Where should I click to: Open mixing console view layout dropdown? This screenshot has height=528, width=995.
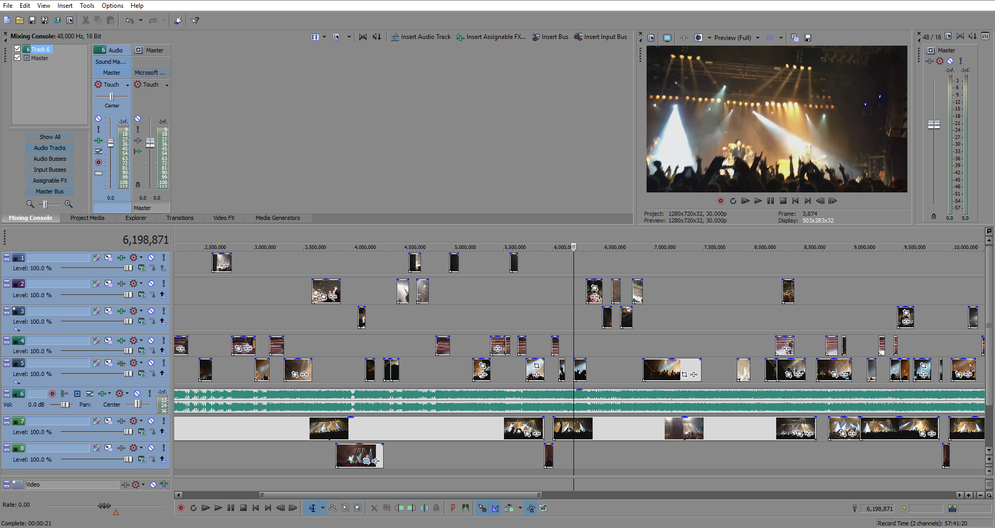click(x=325, y=37)
